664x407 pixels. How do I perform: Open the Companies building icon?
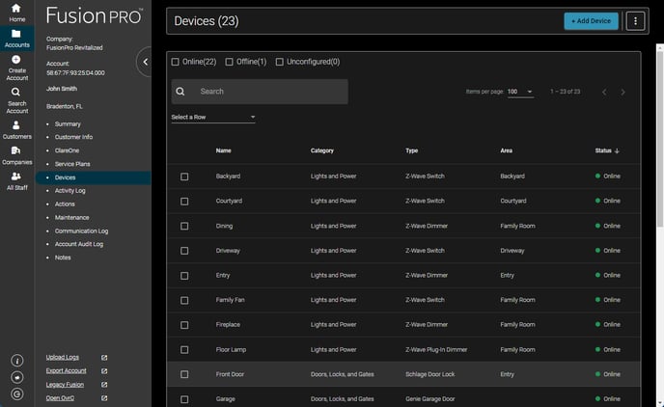(x=16, y=150)
